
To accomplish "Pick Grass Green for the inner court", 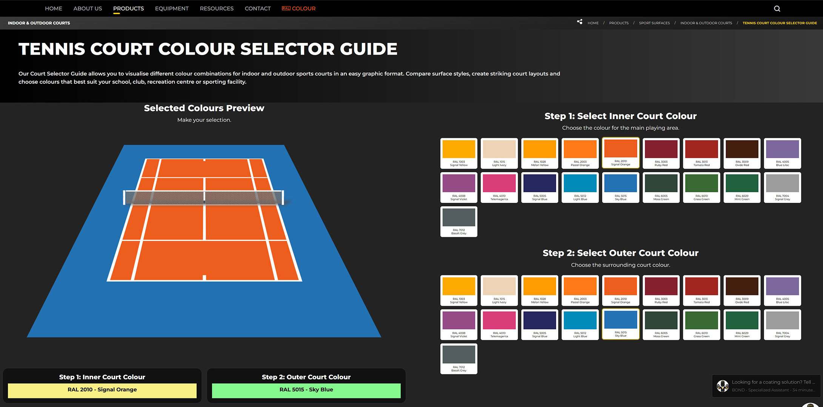I will (x=701, y=188).
